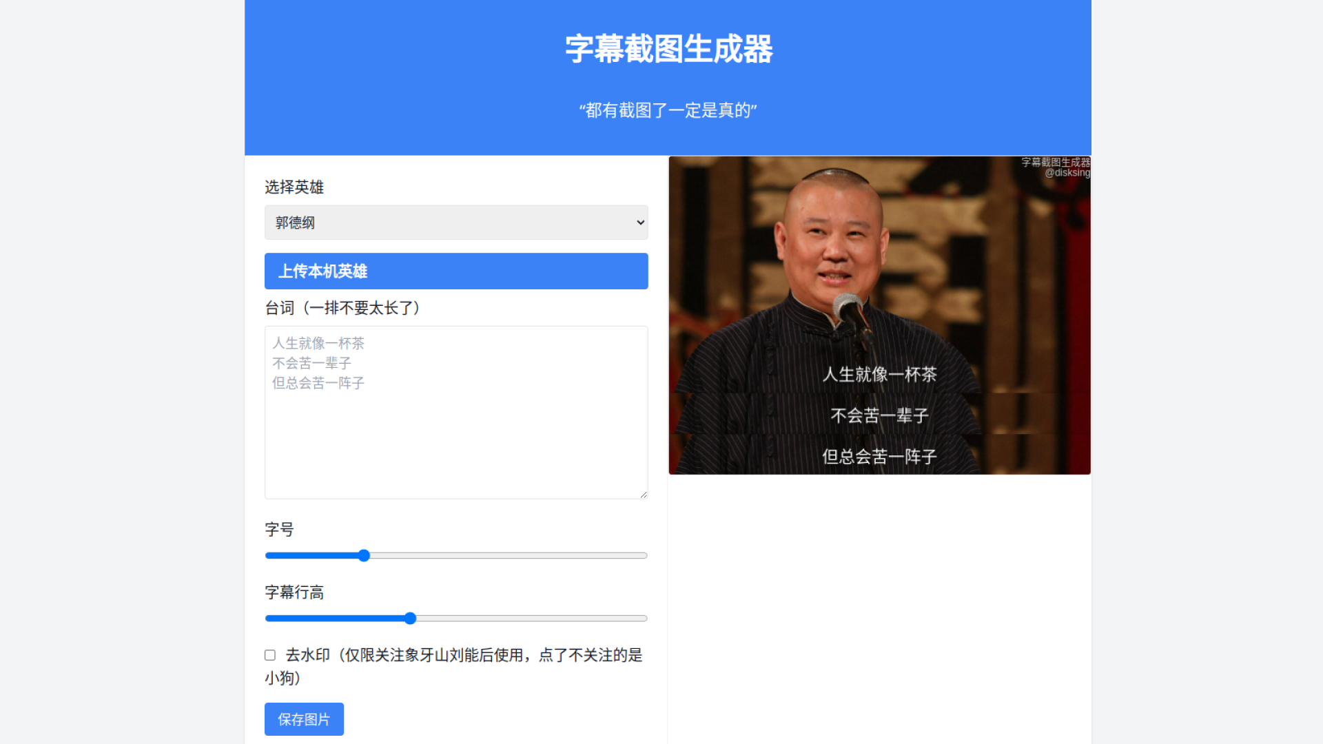Click the right end of 字号 slider track

[644, 556]
